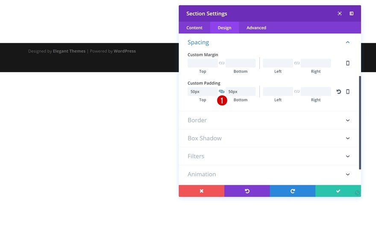
Task: Switch to the Content tab
Action: pos(194,28)
